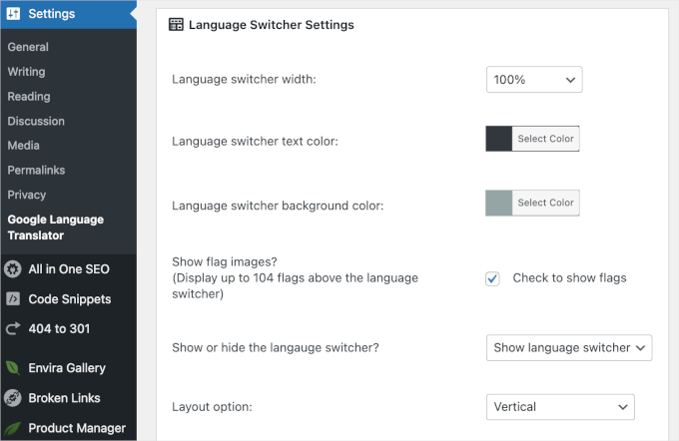Image resolution: width=679 pixels, height=441 pixels.
Task: Click the Broken Links chain icon
Action: click(x=13, y=398)
